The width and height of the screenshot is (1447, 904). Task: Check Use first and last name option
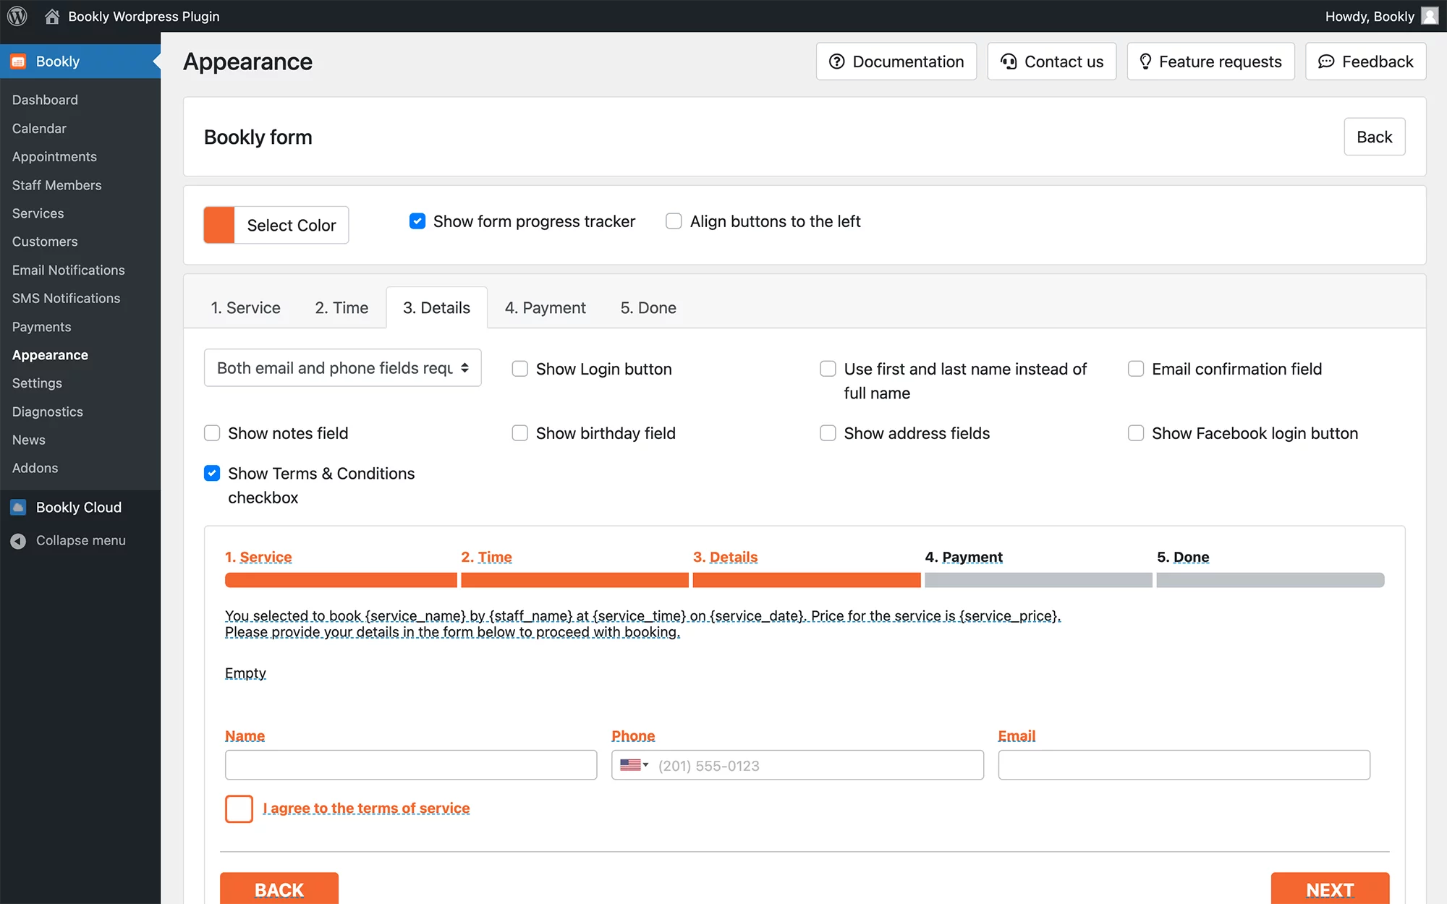click(828, 369)
